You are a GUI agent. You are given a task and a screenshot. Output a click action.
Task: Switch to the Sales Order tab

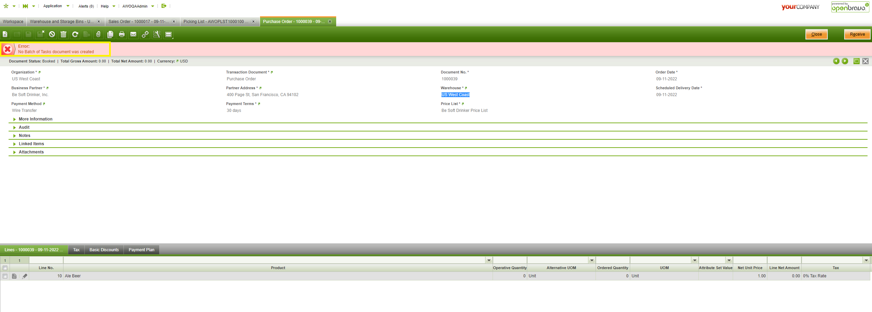point(139,22)
